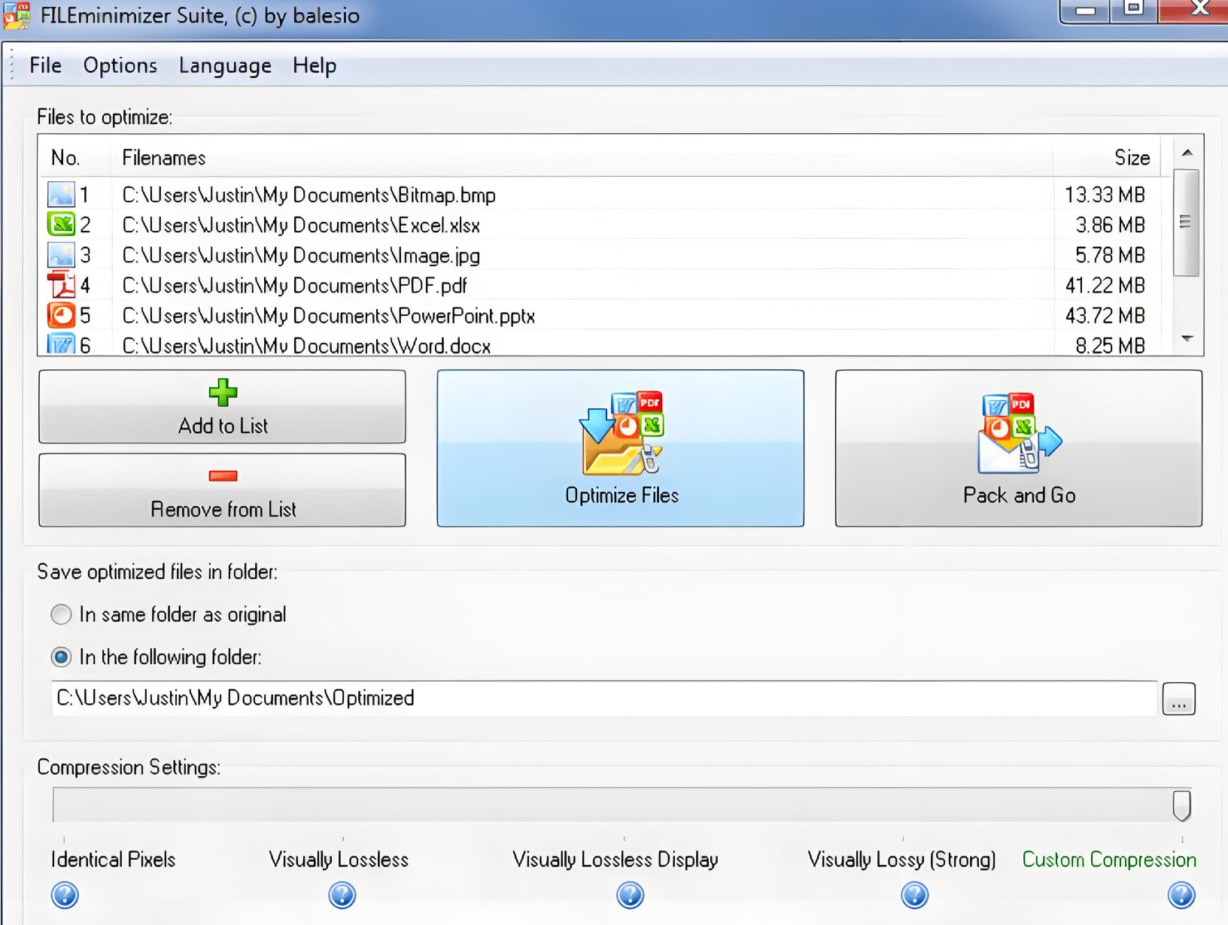Screen dimensions: 1228x925
Task: Click the Remove from List button
Action: point(222,490)
